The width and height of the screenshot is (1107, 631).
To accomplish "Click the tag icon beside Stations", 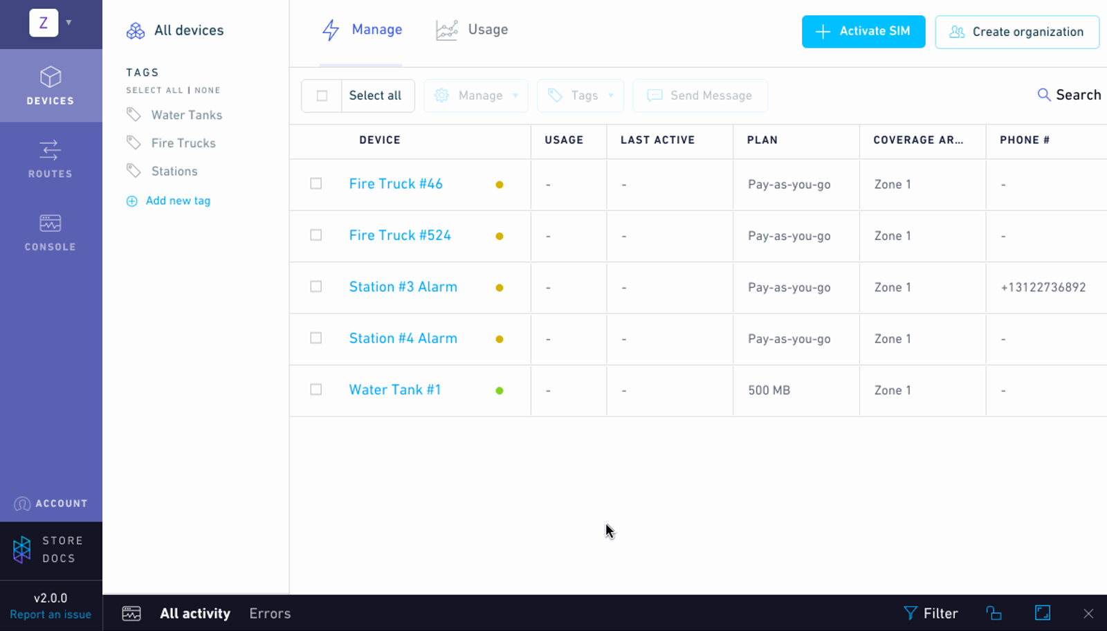I will point(134,170).
